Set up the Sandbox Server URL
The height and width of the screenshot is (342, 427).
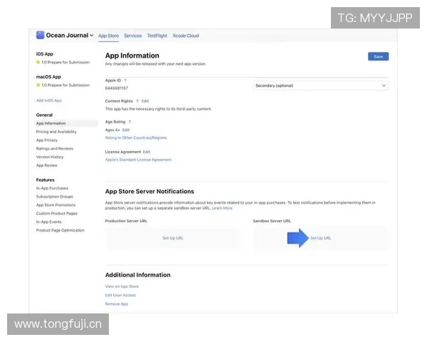click(320, 238)
